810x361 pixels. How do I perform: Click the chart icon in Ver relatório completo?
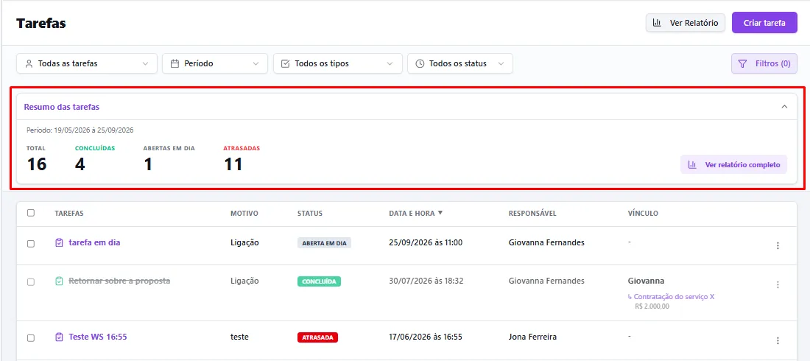click(691, 164)
